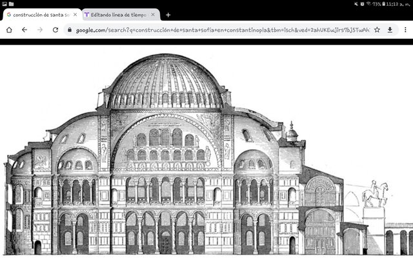Open the folder notification in status bar
Viewport: 413px width, 258px height.
pos(12,4)
